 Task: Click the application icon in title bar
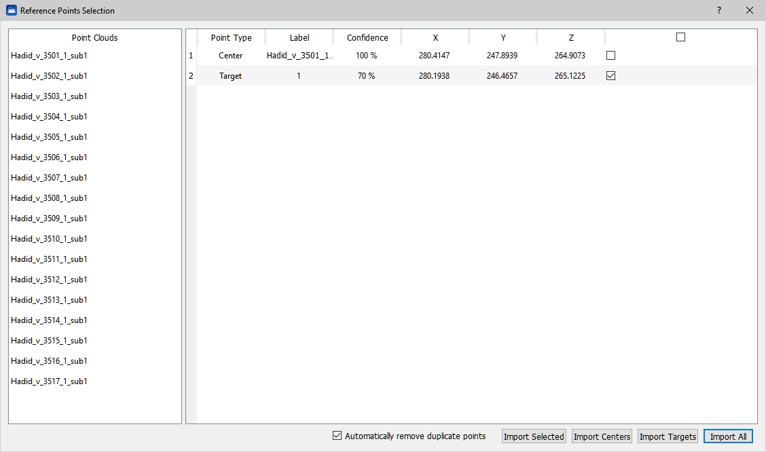(x=11, y=11)
